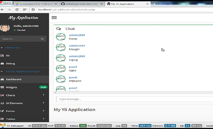Click the sidebar search magnifier button
The image size is (213, 129).
point(42,39)
